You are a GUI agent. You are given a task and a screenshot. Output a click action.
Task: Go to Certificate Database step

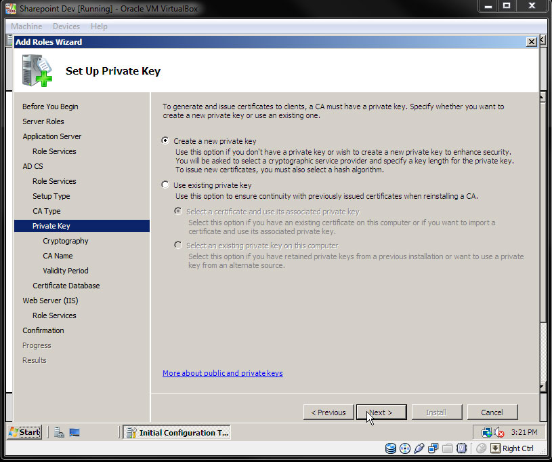66,286
